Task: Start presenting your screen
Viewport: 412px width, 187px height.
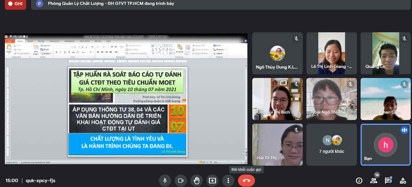Action: (212, 181)
